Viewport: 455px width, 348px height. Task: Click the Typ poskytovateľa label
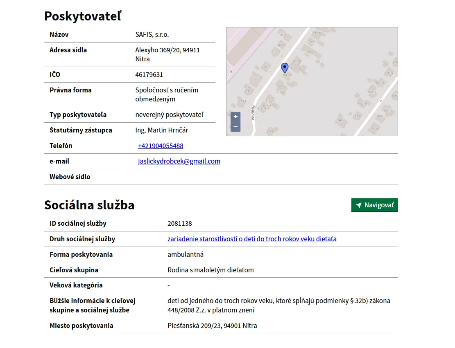(78, 115)
